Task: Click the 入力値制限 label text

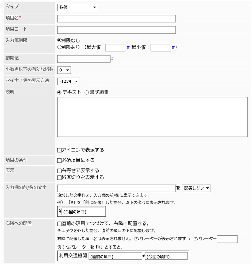Action: coord(16,40)
